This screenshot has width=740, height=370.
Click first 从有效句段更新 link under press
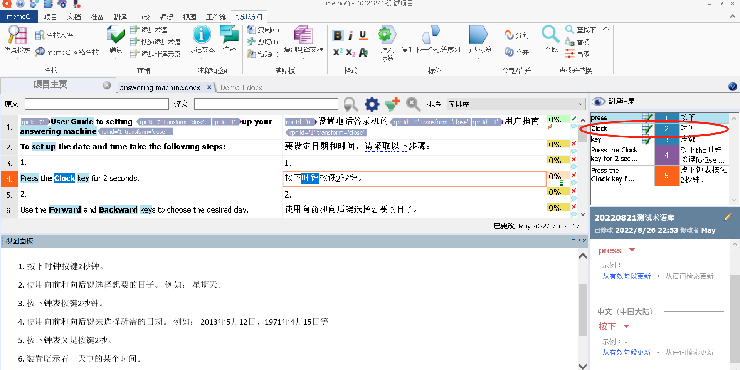pos(626,276)
